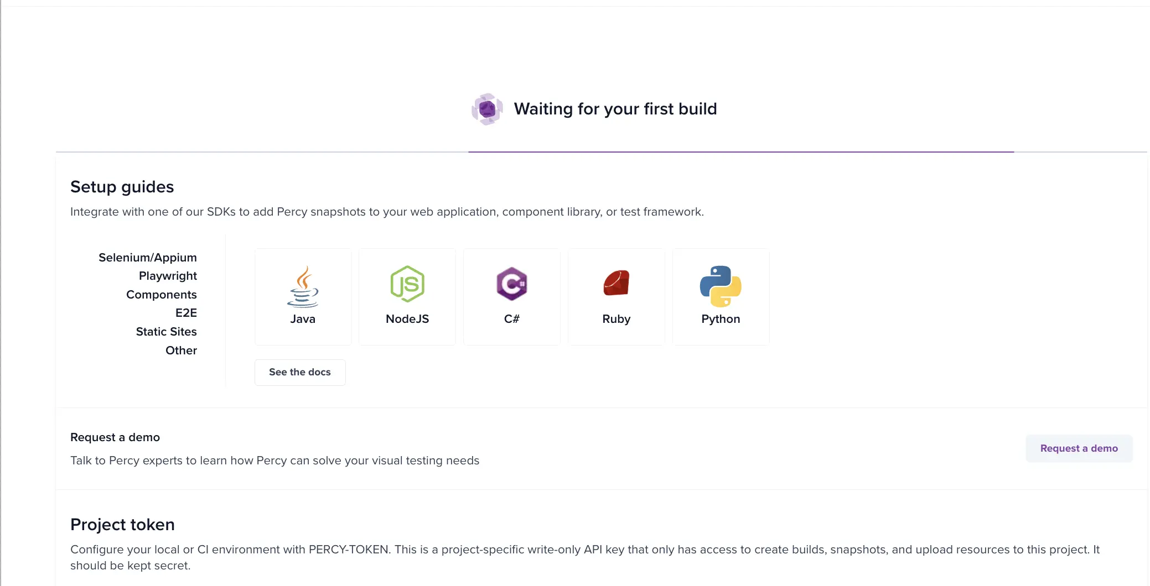
Task: Switch to Playwright setup guides
Action: tap(168, 276)
